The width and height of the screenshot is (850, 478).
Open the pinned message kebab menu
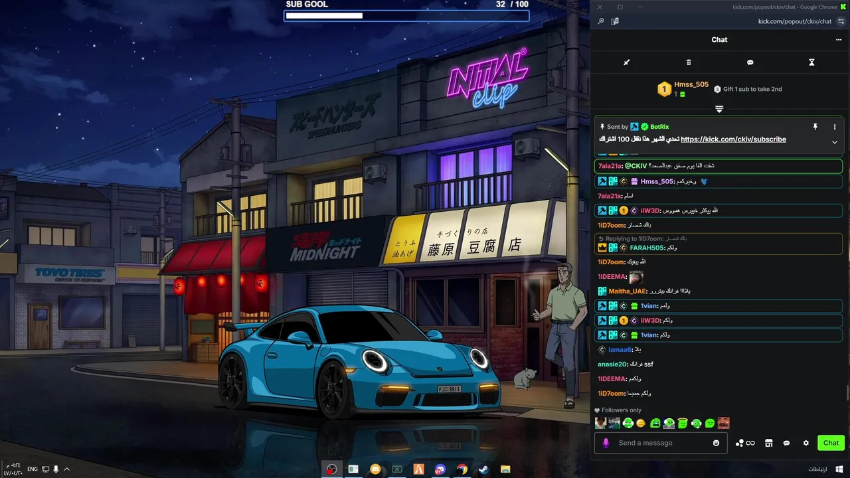tap(835, 126)
